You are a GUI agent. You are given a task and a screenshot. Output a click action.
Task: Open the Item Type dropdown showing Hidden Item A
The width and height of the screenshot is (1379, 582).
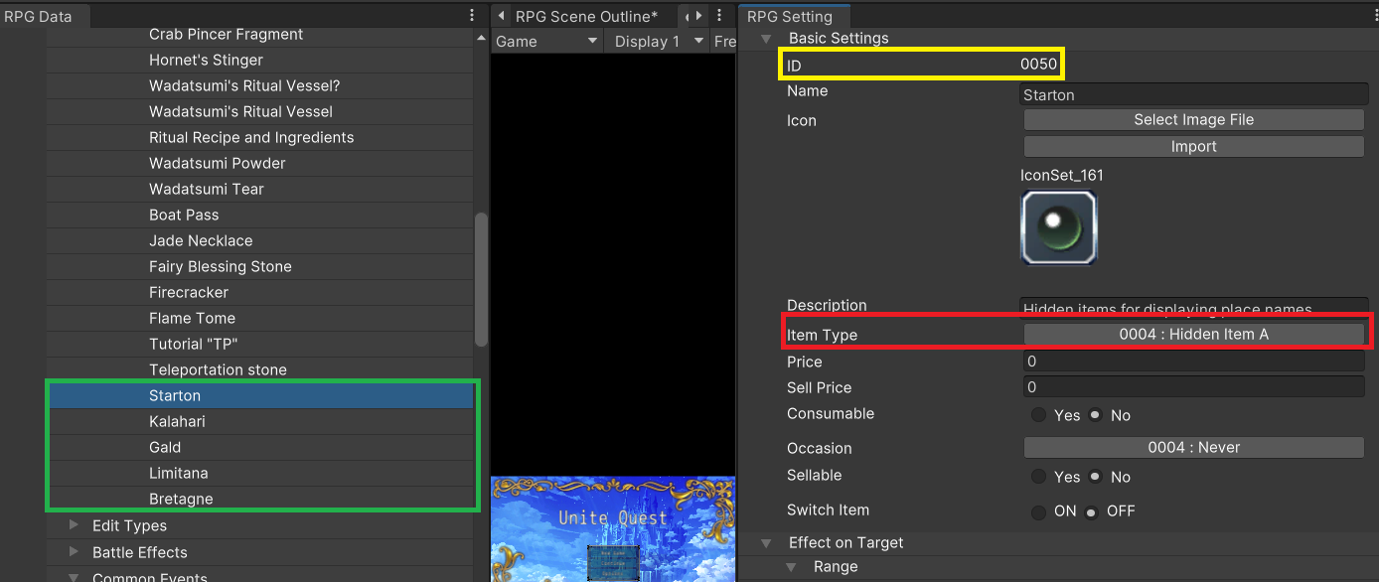1193,335
